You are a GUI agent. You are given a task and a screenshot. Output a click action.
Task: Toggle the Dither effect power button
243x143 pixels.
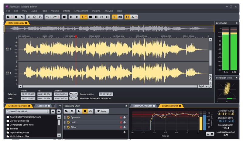68,127
